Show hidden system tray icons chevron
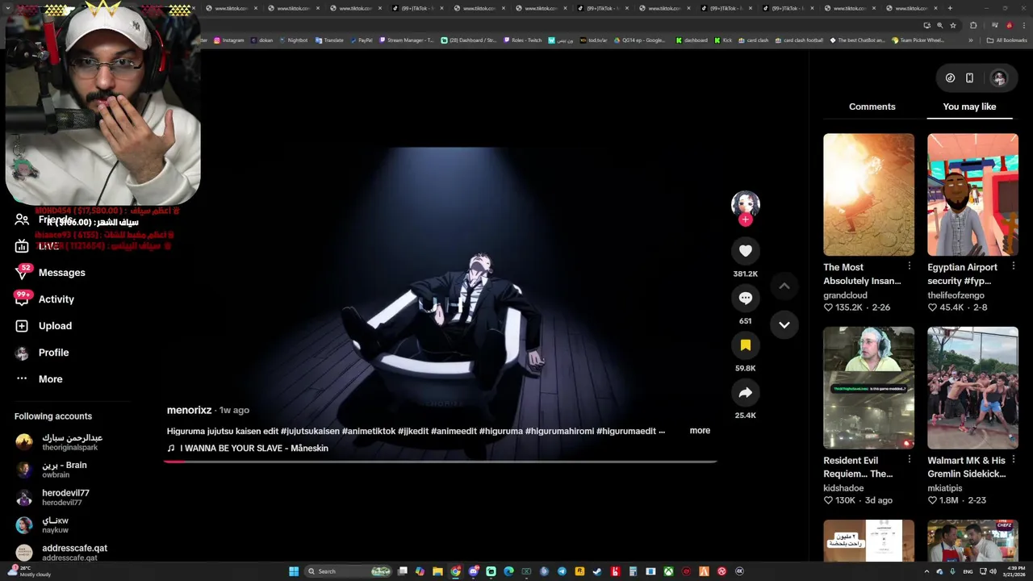 pyautogui.click(x=926, y=571)
